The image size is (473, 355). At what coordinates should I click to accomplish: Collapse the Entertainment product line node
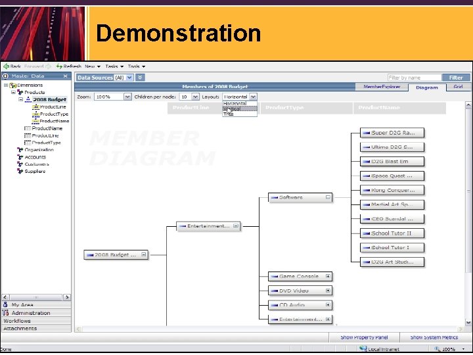(236, 225)
